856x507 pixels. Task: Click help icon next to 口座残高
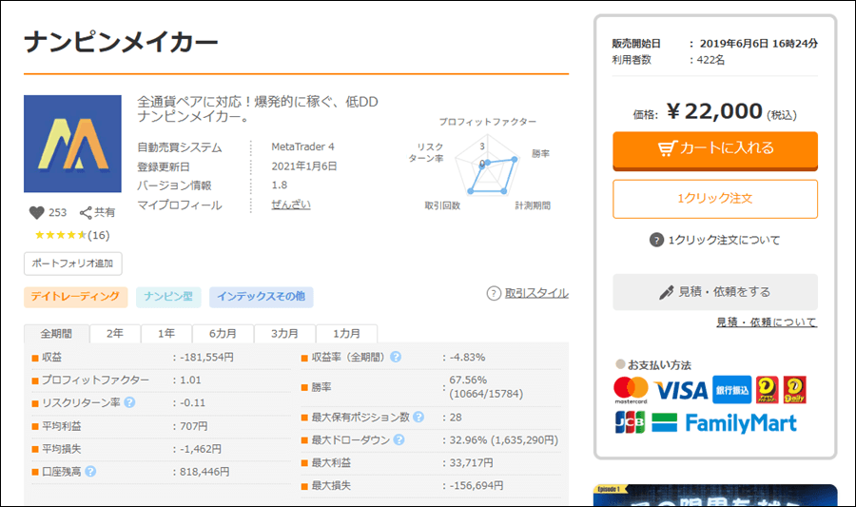91,471
